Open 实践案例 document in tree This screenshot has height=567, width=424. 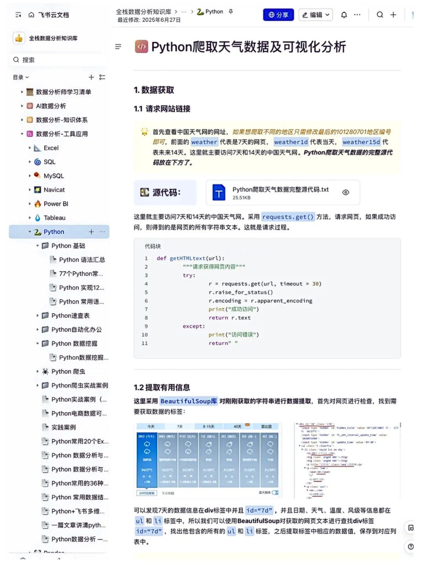63,427
